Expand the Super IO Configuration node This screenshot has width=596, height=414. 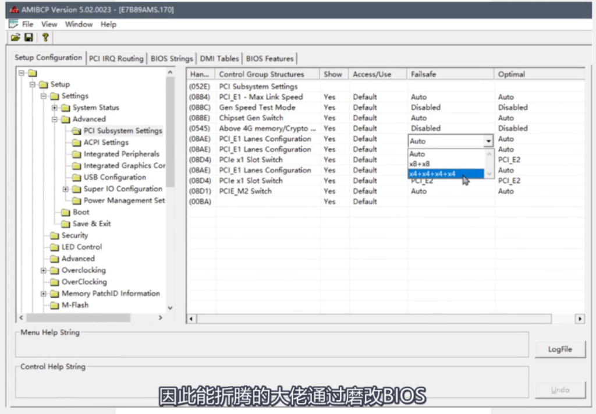pos(66,189)
